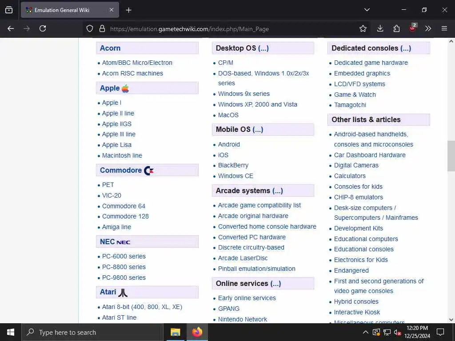This screenshot has width=455, height=341.
Task: Bookmark this page with the star
Action: coord(363,28)
